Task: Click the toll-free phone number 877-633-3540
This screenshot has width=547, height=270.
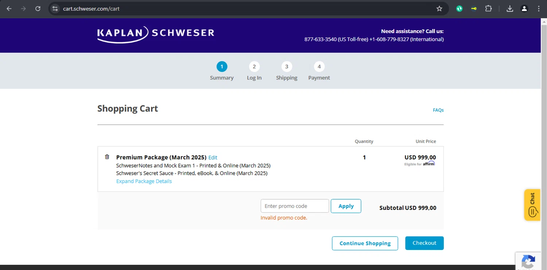Action: [x=321, y=39]
